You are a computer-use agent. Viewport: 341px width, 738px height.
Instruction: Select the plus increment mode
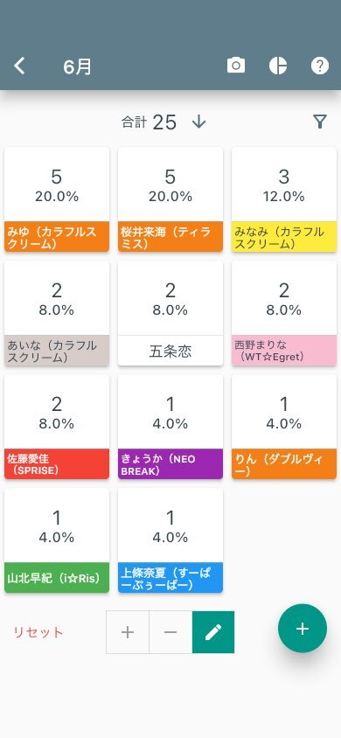[x=128, y=632]
